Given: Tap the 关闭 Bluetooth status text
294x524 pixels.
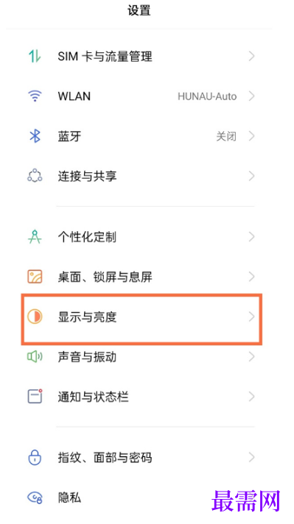Looking at the screenshot, I should 226,136.
